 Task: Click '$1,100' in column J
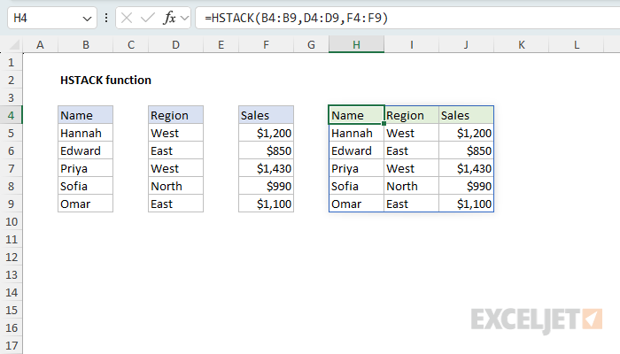466,204
